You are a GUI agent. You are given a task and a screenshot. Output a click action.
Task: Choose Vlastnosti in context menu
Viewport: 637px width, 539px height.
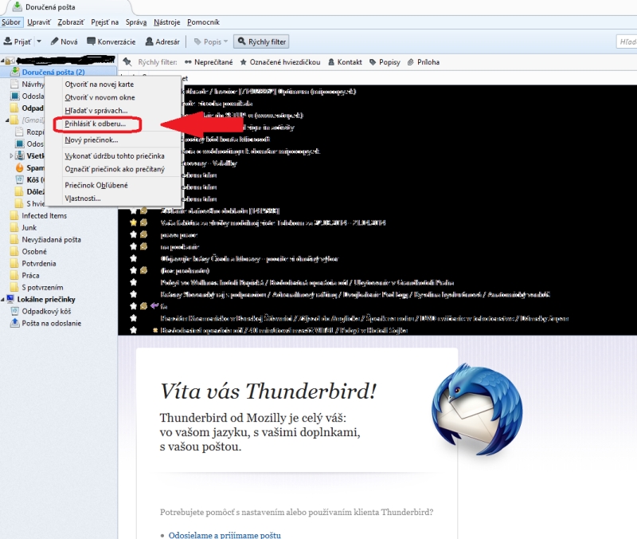tap(83, 199)
